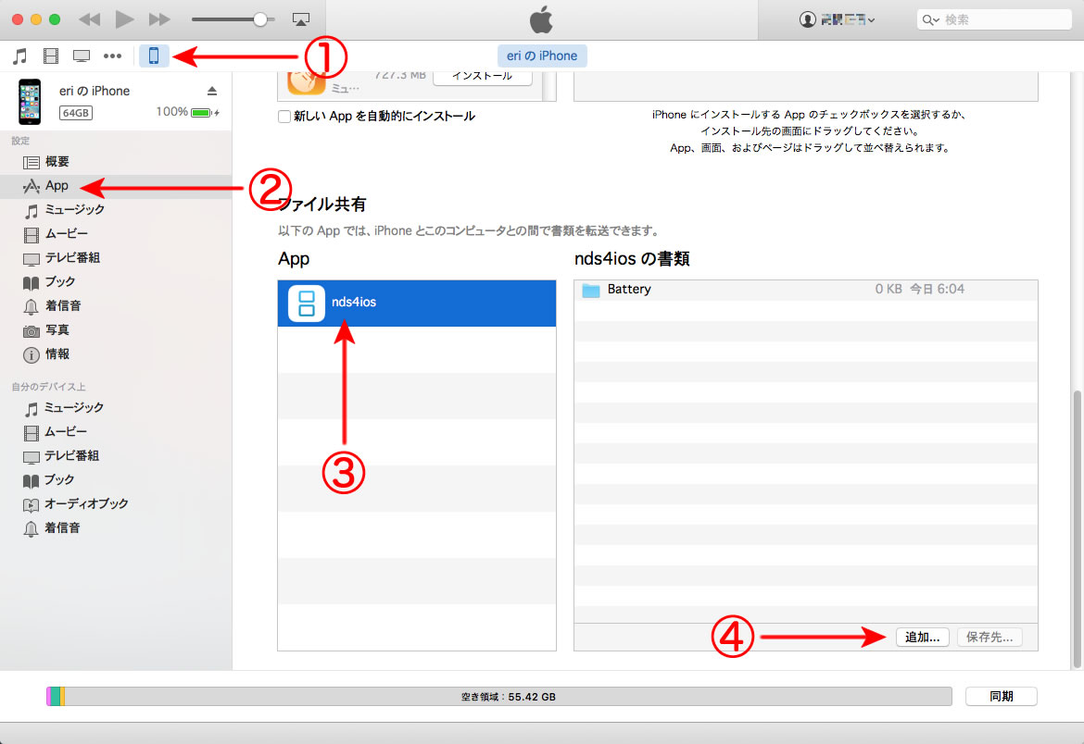The image size is (1084, 744).
Task: Open 着信音 under 自分のデバイス上
Action: click(x=116, y=528)
